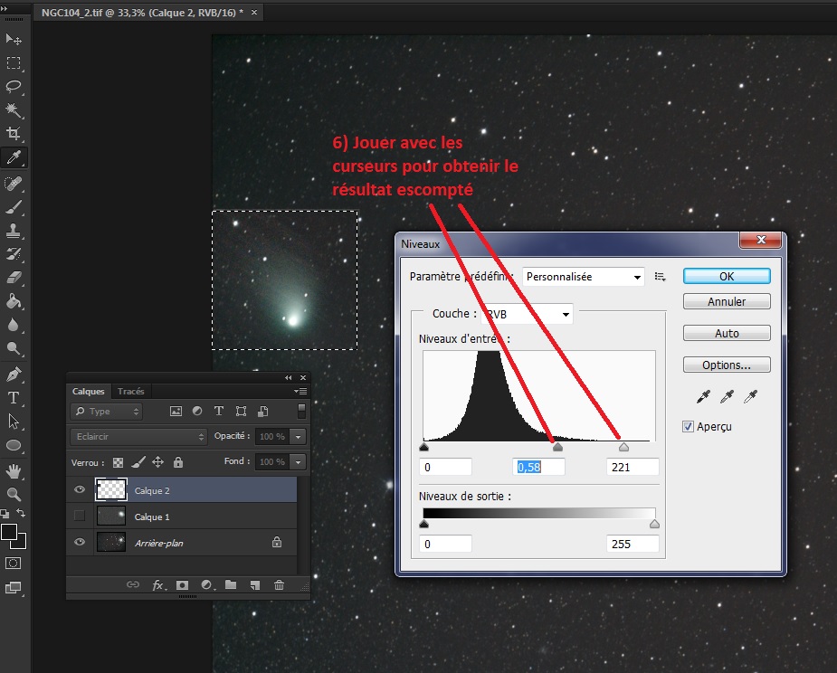This screenshot has width=837, height=673.
Task: Select the Pen tool
Action: click(14, 374)
